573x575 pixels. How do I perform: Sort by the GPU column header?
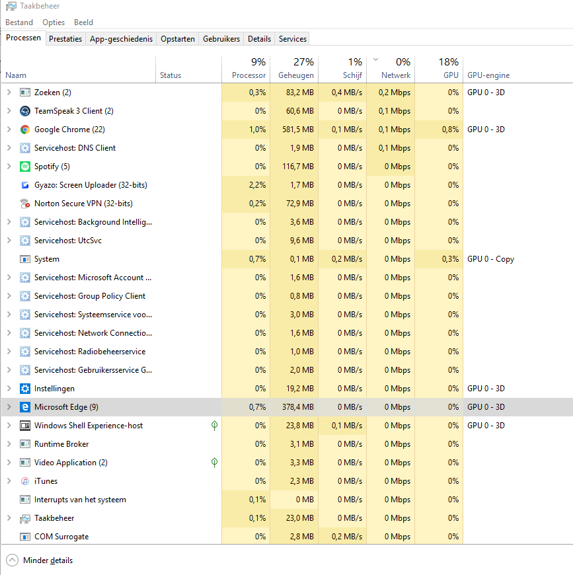click(439, 69)
